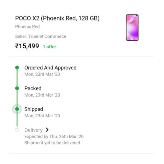The width and height of the screenshot is (164, 164).
Task: Select the 'Ordered And Approved' green status dot
Action: point(17,68)
